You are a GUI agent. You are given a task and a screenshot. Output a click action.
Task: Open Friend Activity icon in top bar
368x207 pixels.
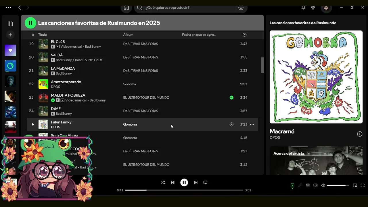point(313,8)
